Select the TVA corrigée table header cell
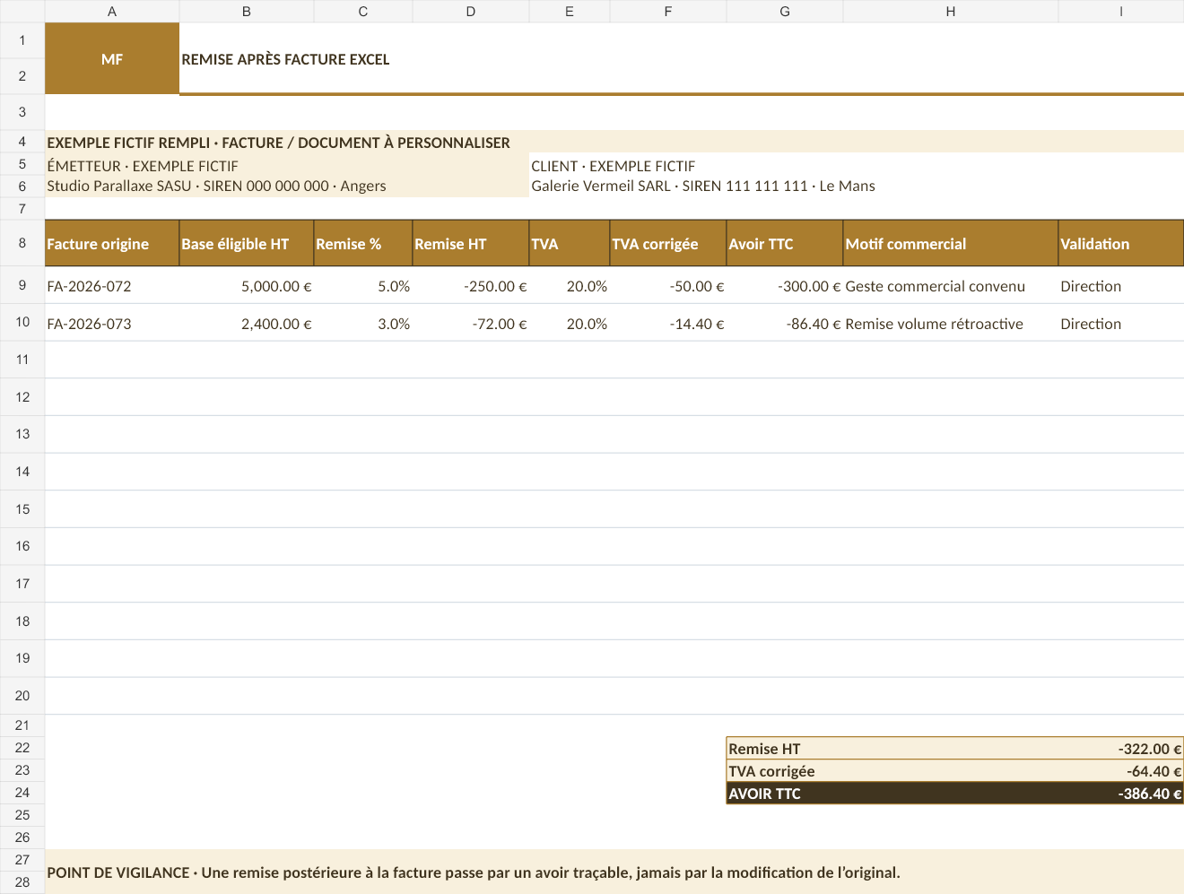Viewport: 1184px width, 894px height. pos(668,243)
